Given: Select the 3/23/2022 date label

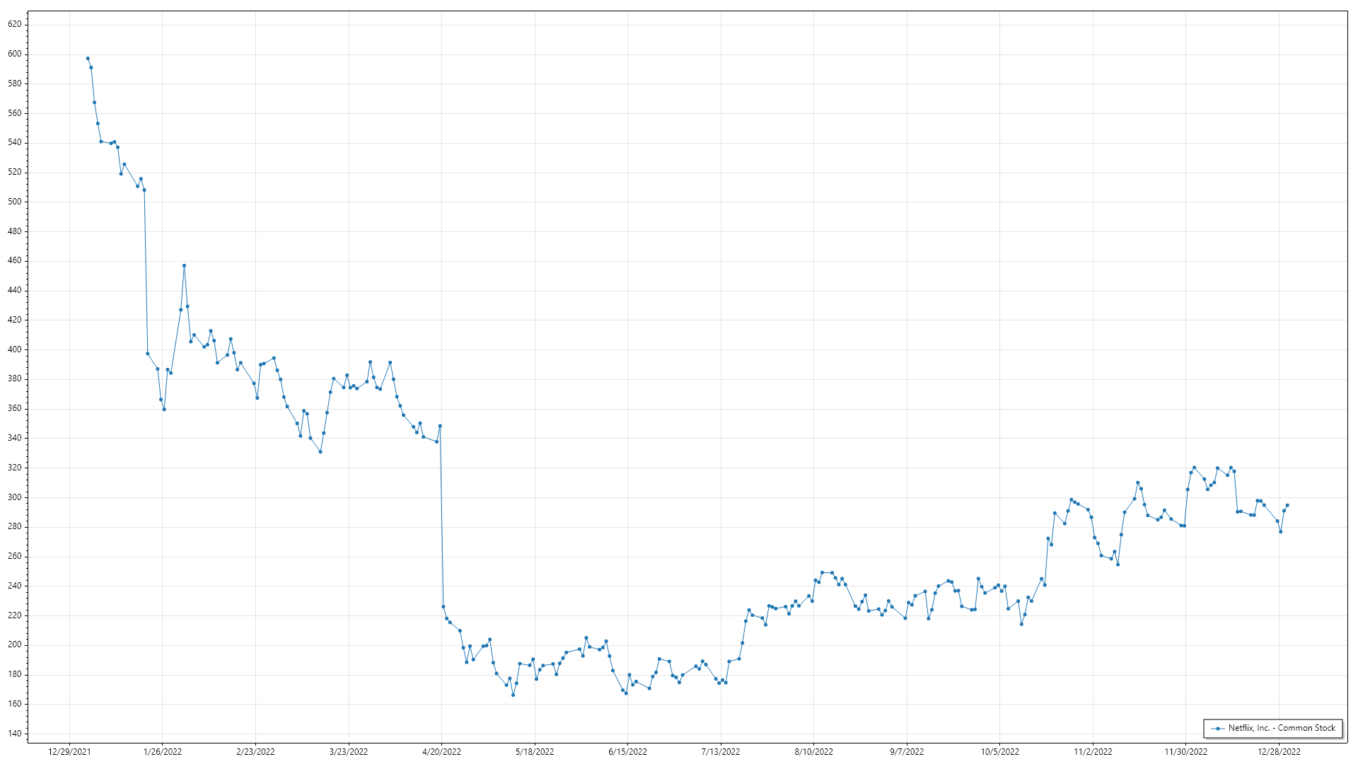Looking at the screenshot, I should 349,752.
